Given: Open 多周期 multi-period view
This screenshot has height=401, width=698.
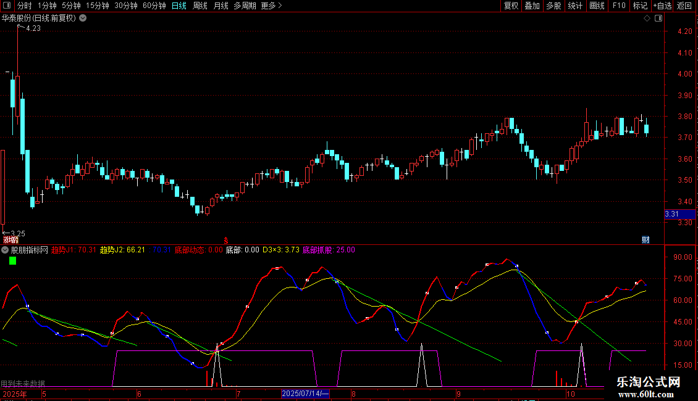Looking at the screenshot, I should point(245,6).
